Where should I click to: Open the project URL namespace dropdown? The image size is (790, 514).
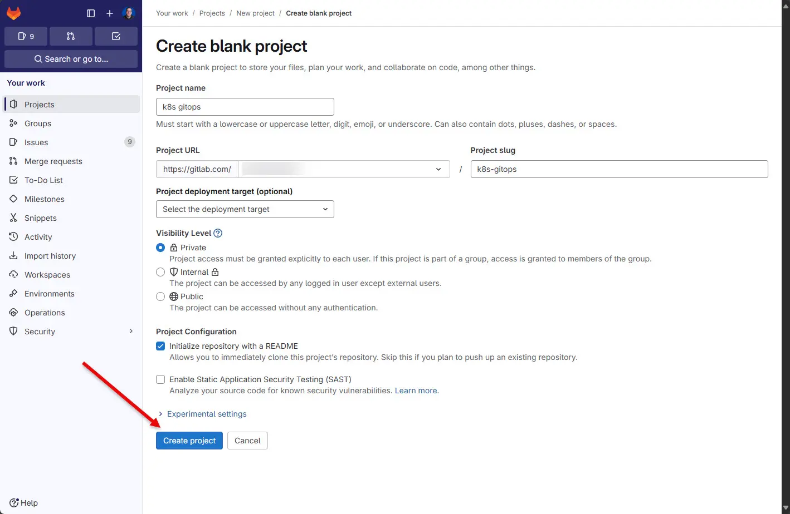(x=344, y=169)
